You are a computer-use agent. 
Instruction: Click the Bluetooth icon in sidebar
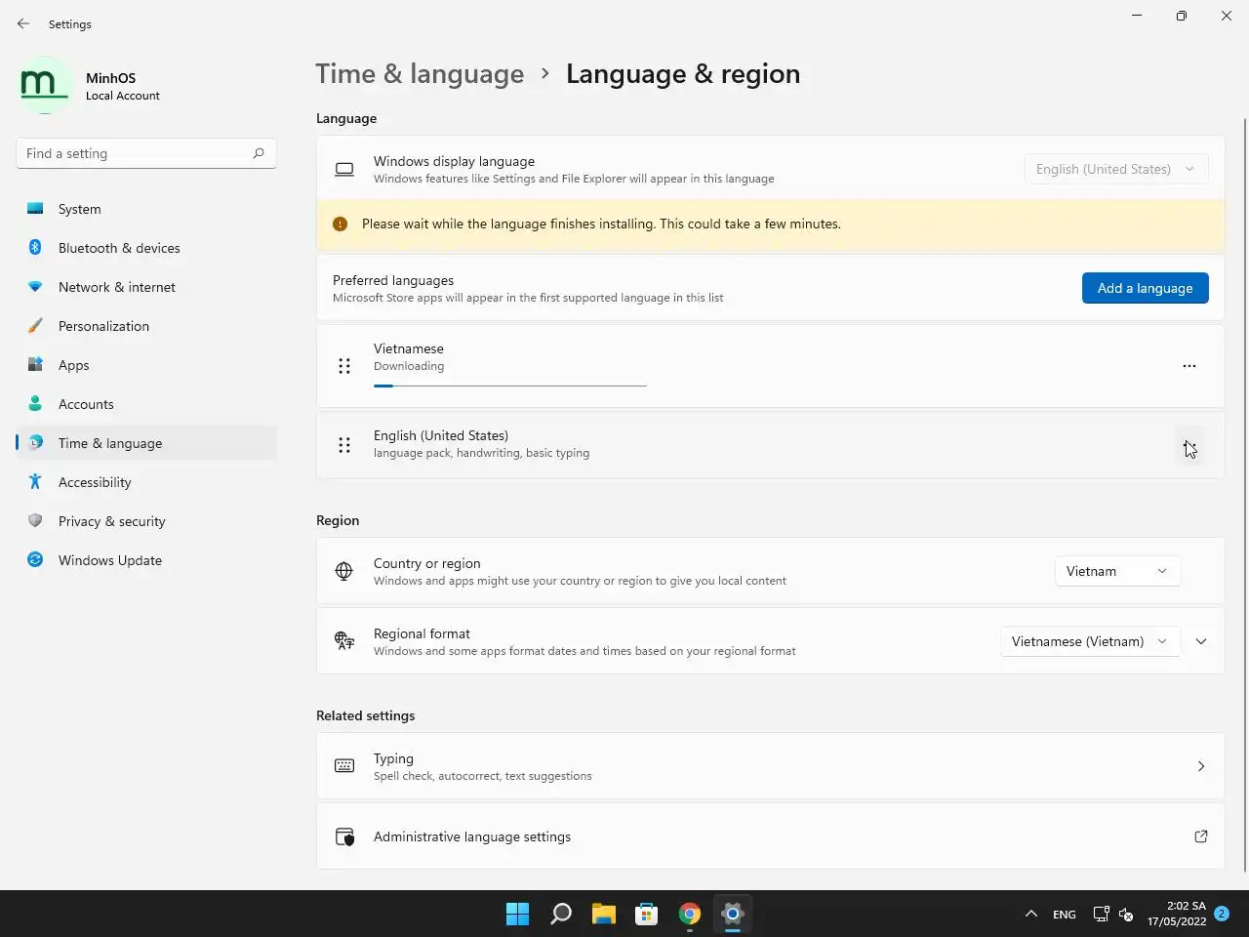(x=35, y=247)
